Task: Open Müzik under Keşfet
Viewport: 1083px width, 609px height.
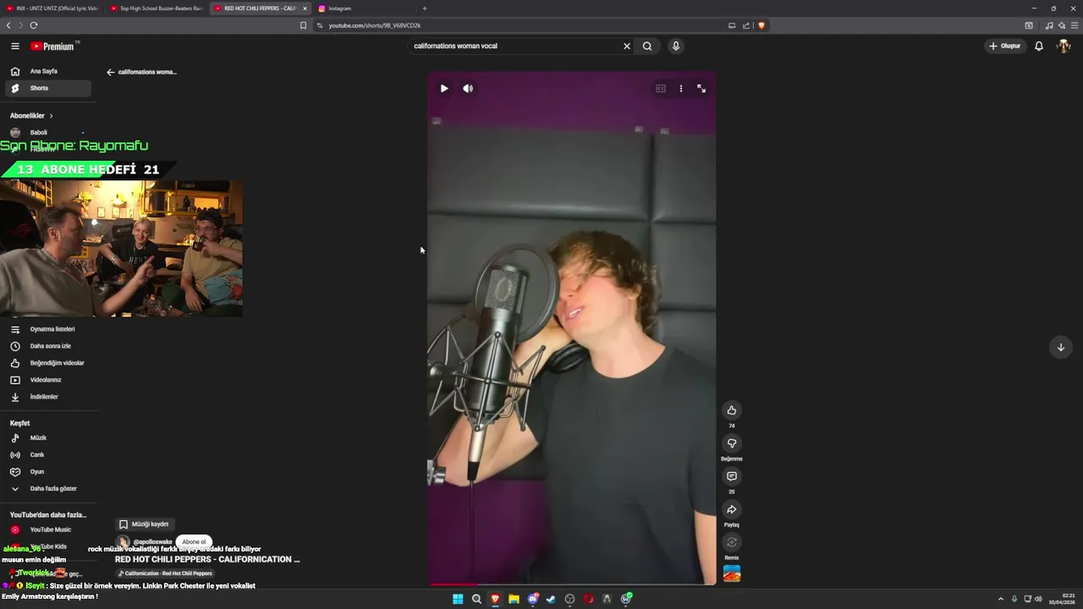Action: point(47,438)
